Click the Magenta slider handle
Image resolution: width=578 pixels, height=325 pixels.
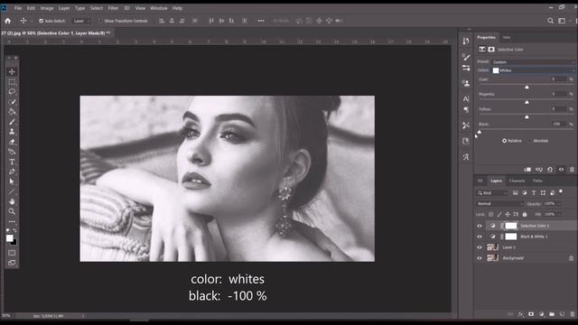[527, 102]
